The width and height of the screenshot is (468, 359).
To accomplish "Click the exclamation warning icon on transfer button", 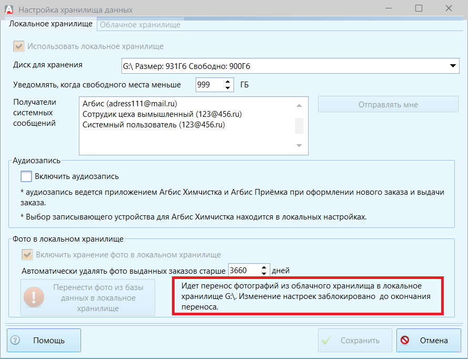I will pyautogui.click(x=34, y=297).
